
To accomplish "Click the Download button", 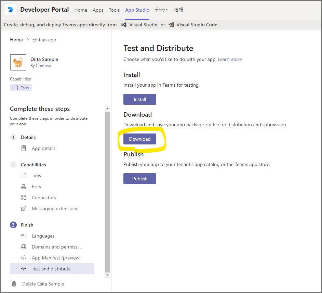I will [x=140, y=139].
